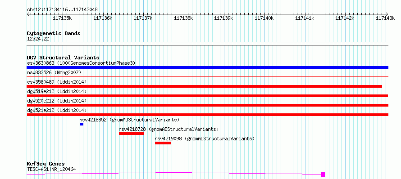Open esv3580489 (Uddin2014) label
The height and width of the screenshot is (179, 401).
57,82
